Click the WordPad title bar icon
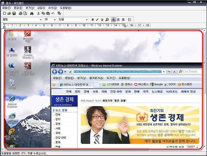Viewport: 207px width, 156px height. tap(3, 3)
